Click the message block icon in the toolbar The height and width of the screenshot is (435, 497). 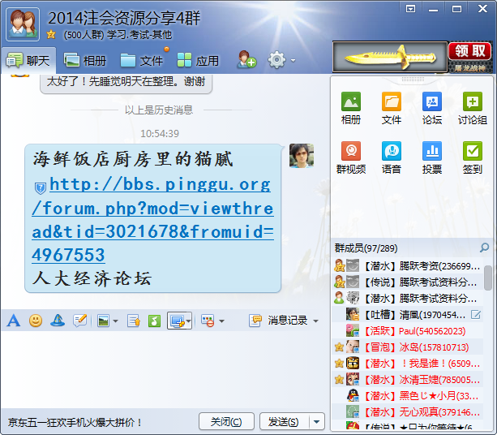208,321
